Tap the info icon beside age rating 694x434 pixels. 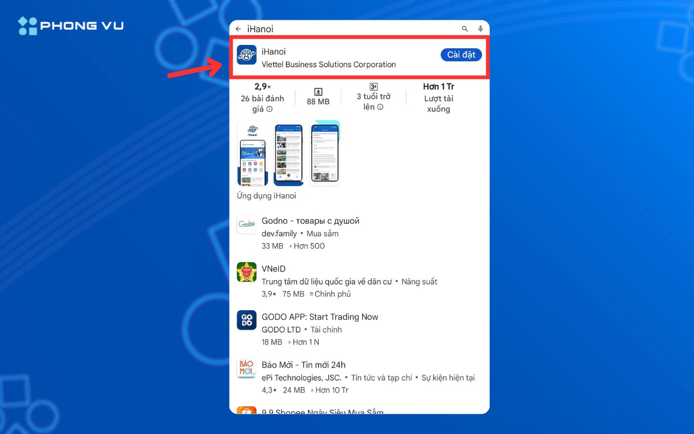[380, 107]
